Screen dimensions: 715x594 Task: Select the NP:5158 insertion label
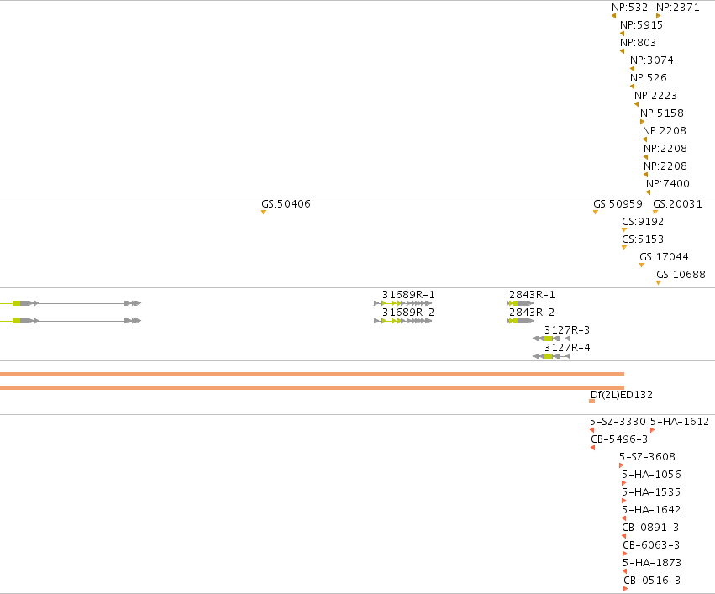[662, 113]
